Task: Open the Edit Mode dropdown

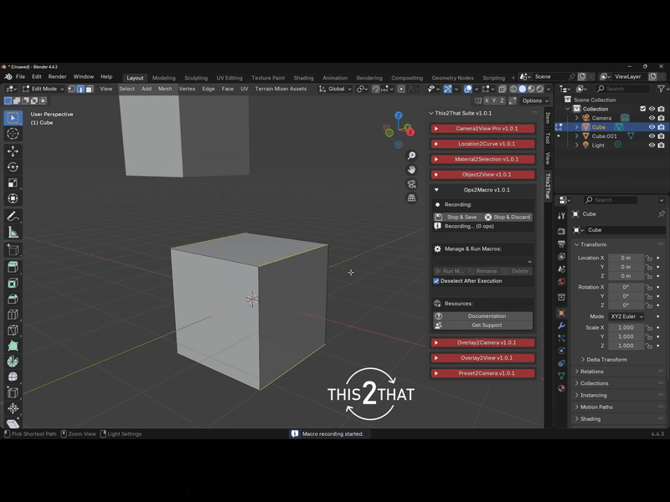Action: tap(44, 89)
